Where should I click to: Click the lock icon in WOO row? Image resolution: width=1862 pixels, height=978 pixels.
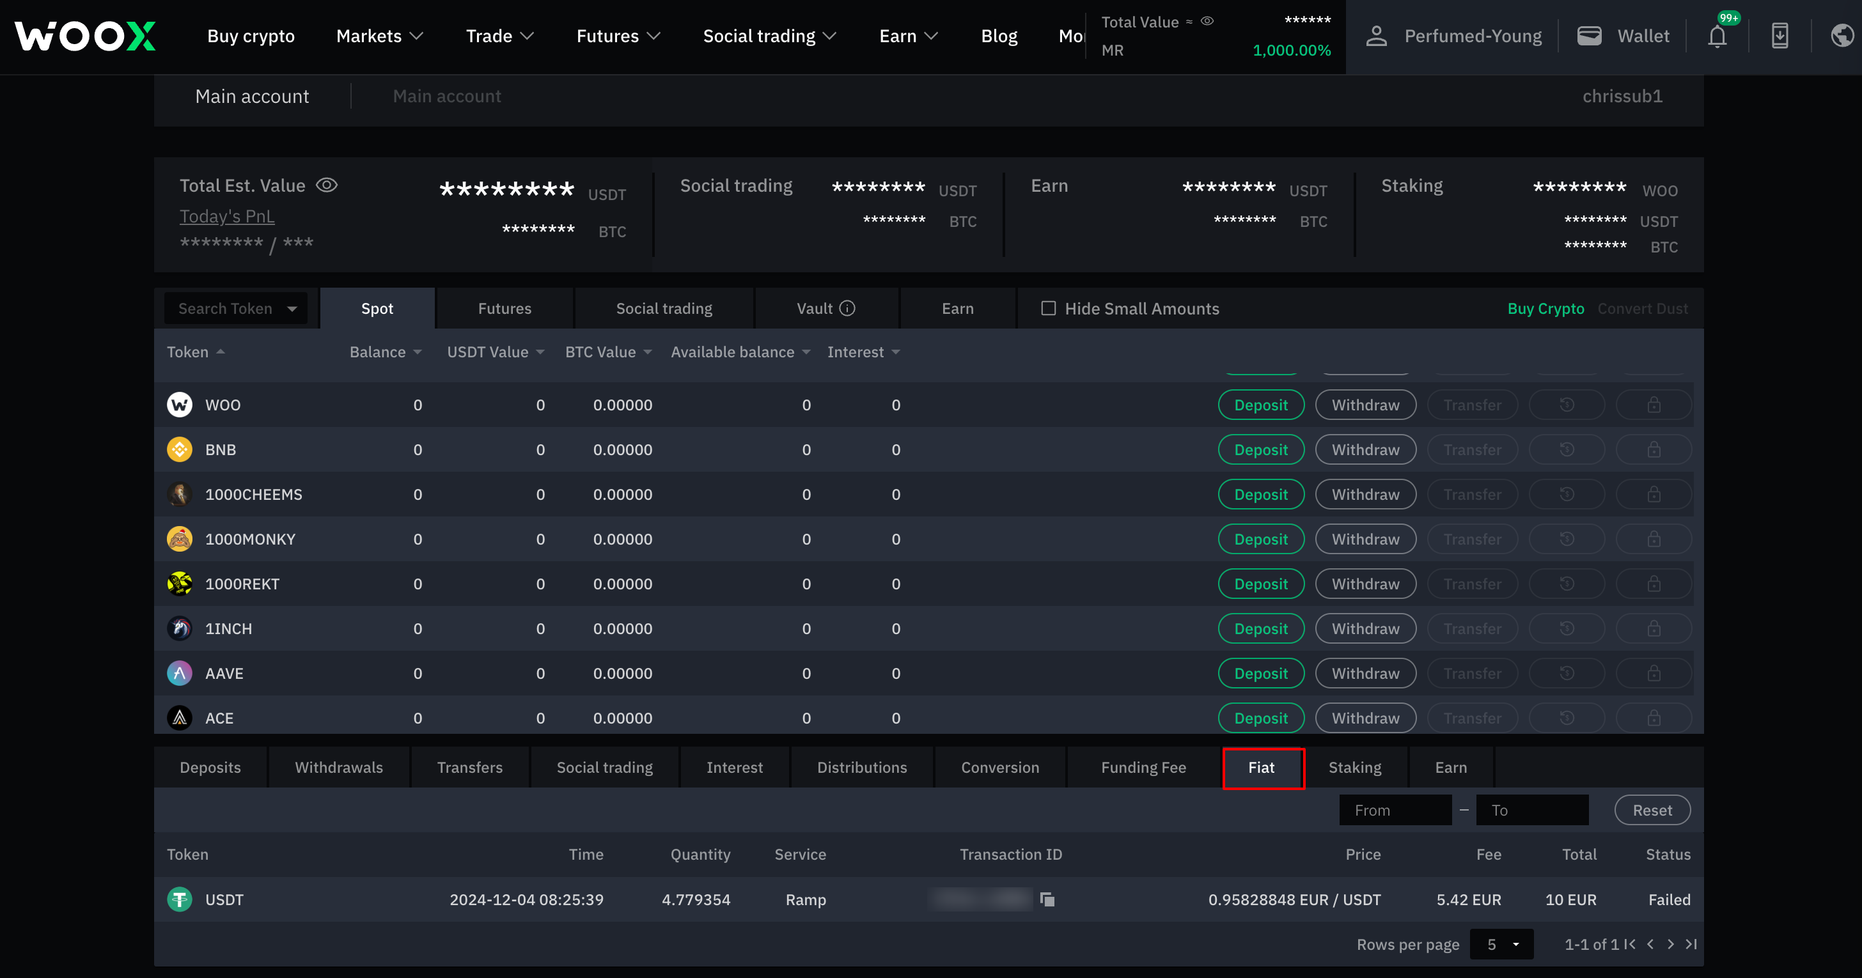coord(1654,405)
